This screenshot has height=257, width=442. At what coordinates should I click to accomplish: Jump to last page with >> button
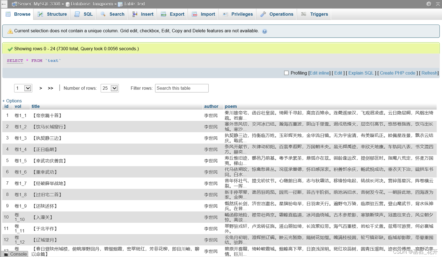coord(50,88)
